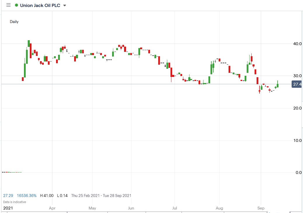Click the H 41.00 high value

47,196
